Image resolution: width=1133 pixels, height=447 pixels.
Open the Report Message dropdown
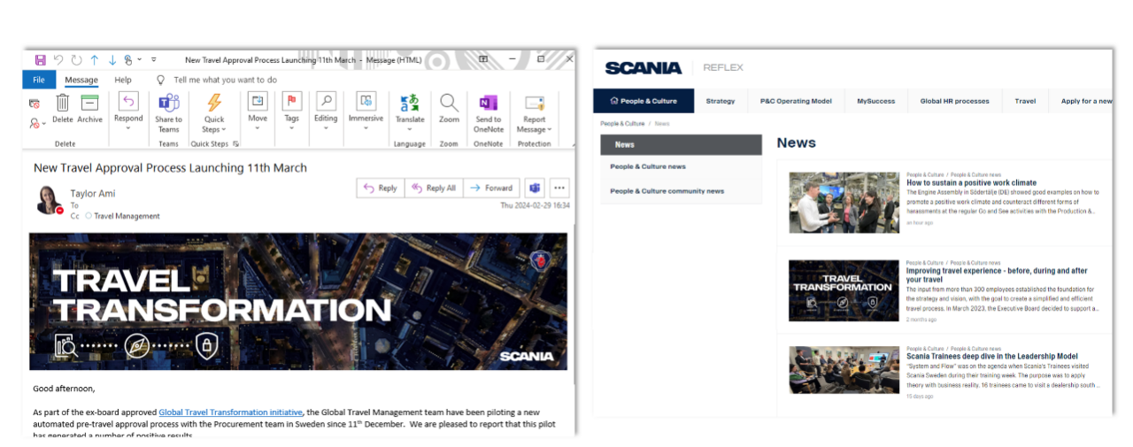(534, 112)
